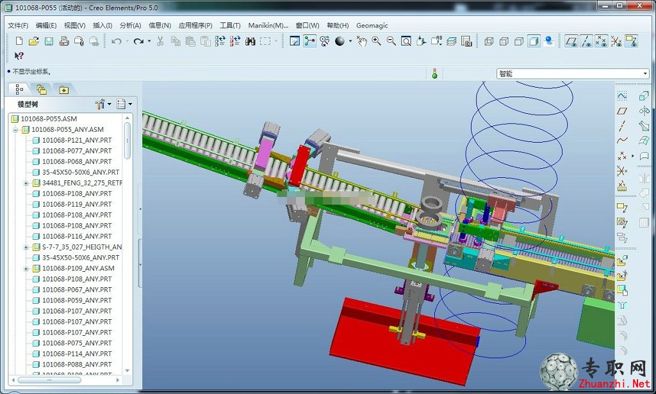Open the layers stack icon
This screenshot has height=394, width=656.
click(451, 41)
